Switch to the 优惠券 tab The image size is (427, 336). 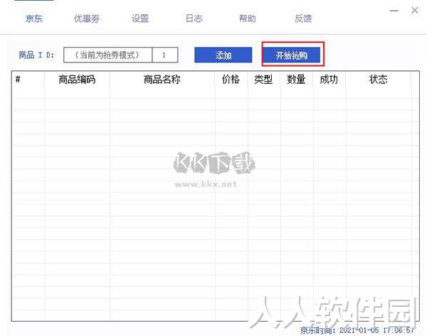(87, 18)
